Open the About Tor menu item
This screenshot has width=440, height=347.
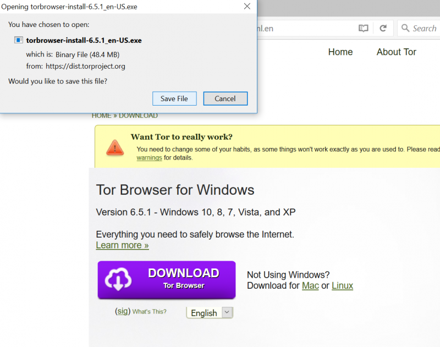click(396, 52)
